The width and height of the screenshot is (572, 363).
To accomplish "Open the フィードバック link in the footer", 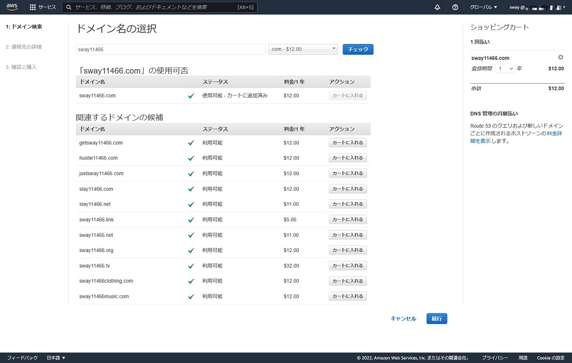I will click(22, 357).
